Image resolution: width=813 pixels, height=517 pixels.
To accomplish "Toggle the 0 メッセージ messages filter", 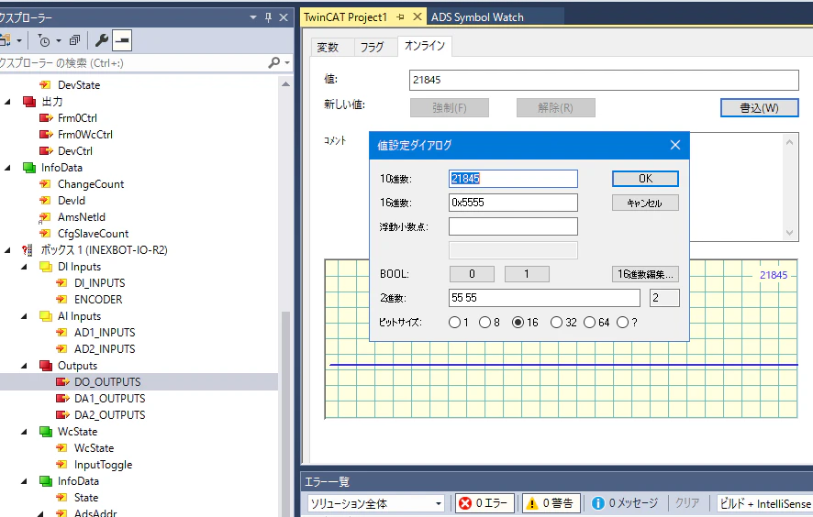I will coord(625,503).
